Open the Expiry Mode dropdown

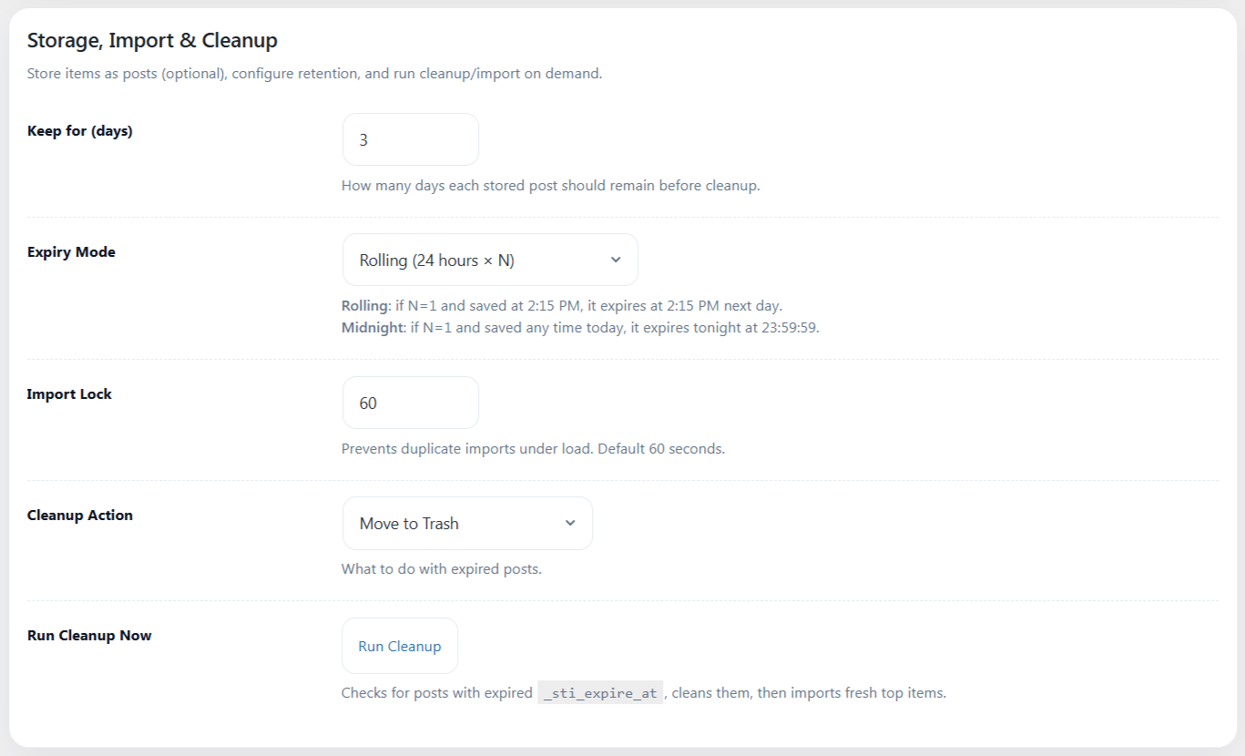pyautogui.click(x=490, y=260)
